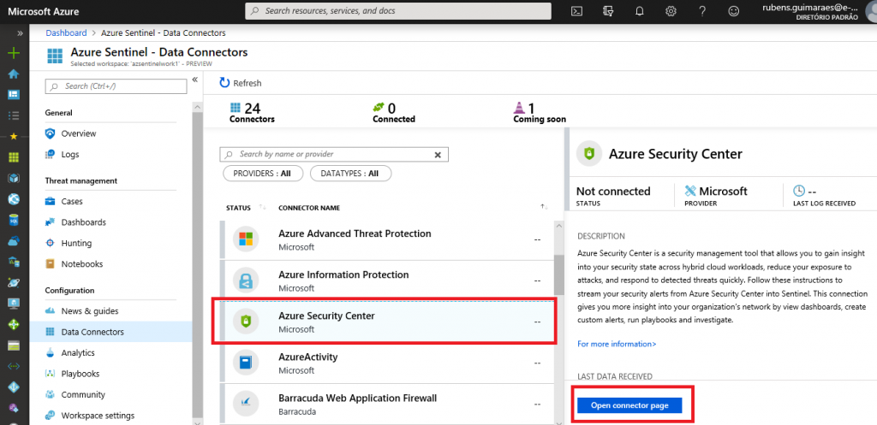The image size is (877, 425).
Task: Open Cloud Shell icon in top bar
Action: [578, 11]
